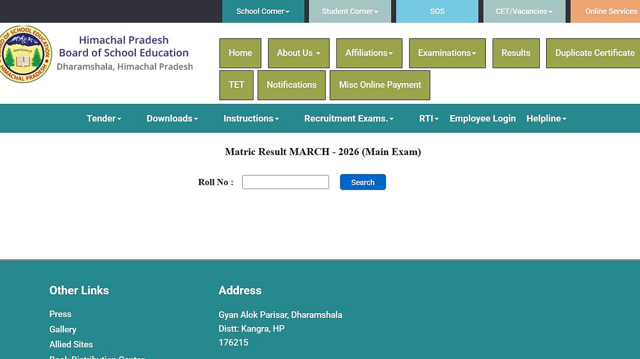Open the Employee Login link
Screen dimensions: 640x359
click(483, 118)
